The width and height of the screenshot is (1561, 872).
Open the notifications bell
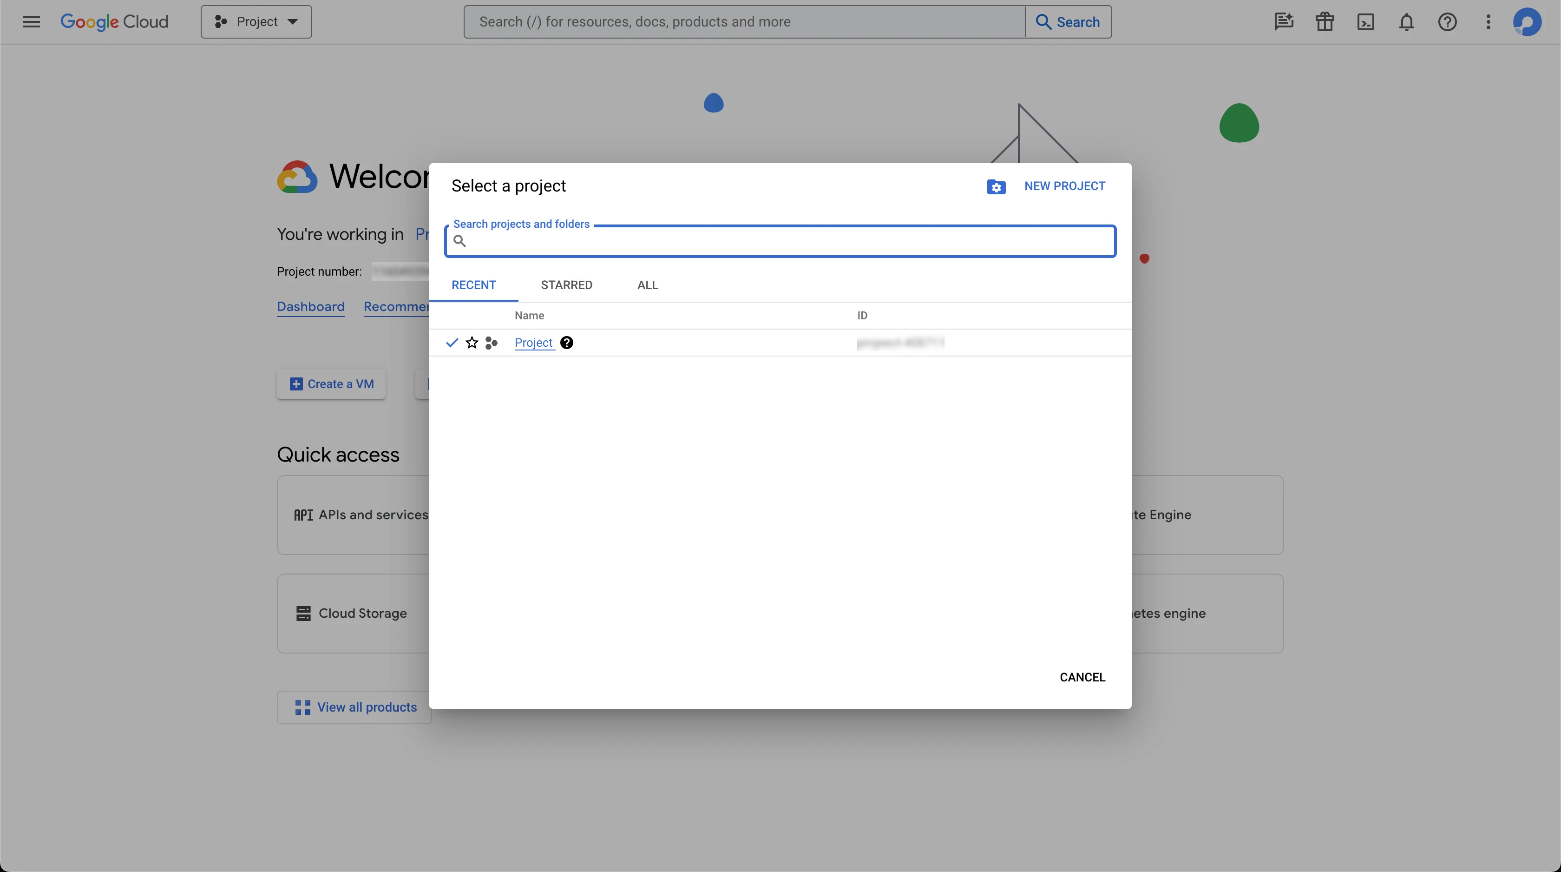1406,22
